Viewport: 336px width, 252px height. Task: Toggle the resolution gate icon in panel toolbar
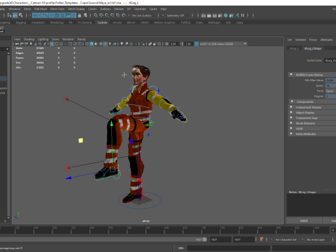click(x=61, y=44)
